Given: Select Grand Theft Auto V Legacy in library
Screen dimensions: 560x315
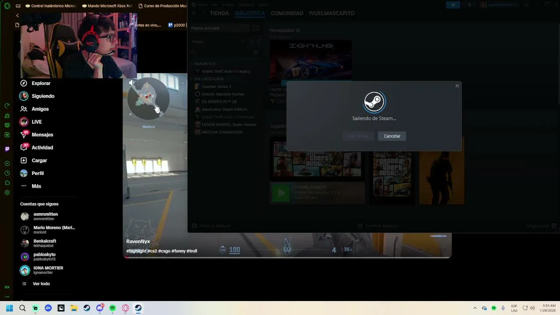Looking at the screenshot, I should tap(226, 71).
